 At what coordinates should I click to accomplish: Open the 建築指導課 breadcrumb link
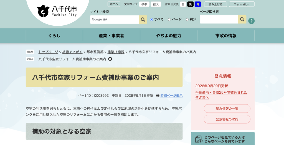tap(116, 52)
